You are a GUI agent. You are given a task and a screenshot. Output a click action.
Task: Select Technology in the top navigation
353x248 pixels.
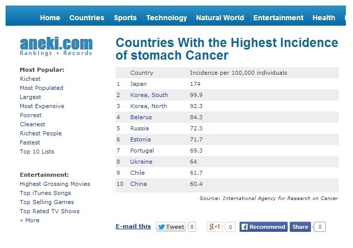(x=166, y=18)
